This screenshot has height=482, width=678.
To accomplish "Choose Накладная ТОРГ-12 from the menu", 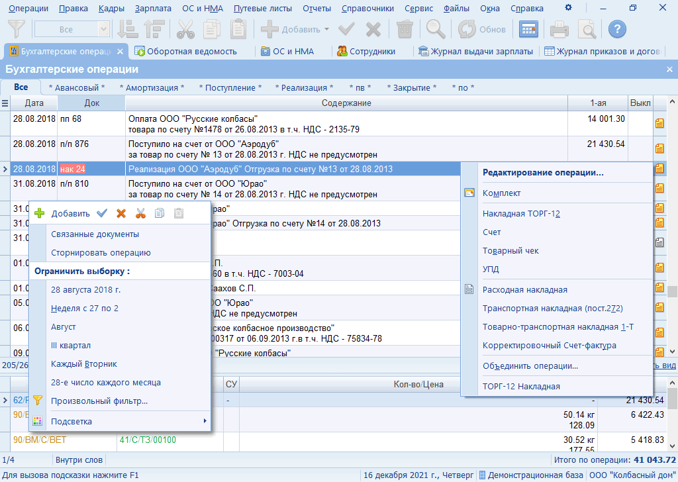I will [522, 213].
